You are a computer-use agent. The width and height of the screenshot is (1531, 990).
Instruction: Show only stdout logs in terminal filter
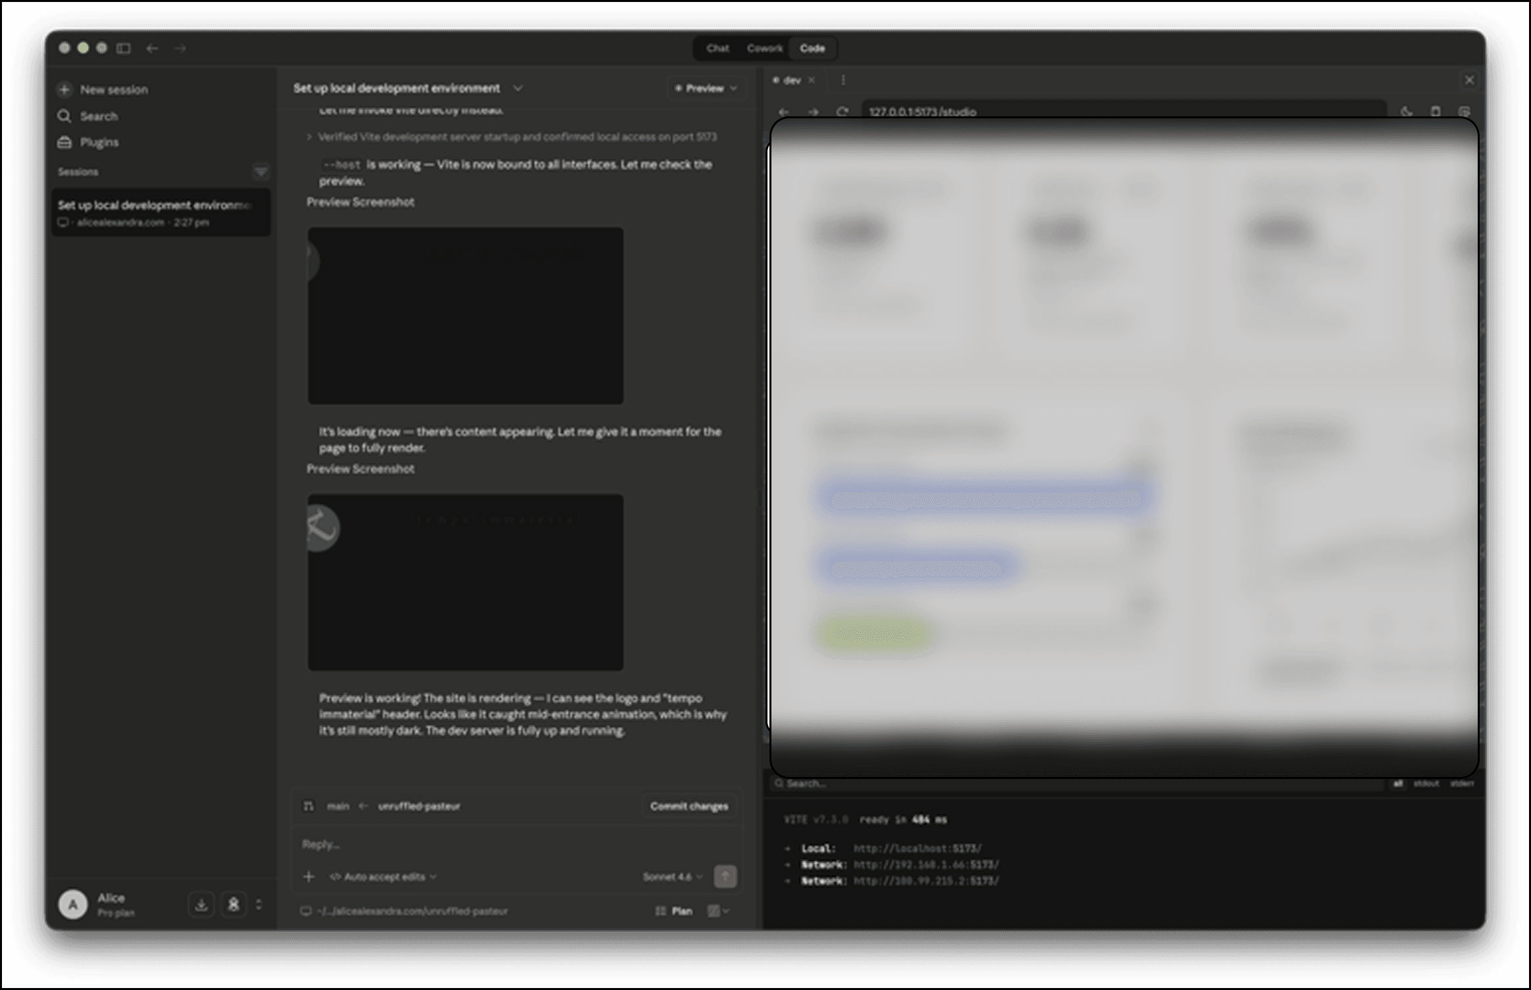point(1426,784)
